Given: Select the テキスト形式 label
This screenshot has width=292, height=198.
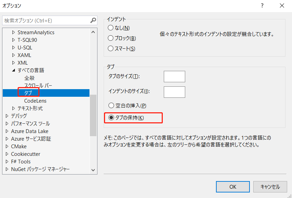Looking at the screenshot, I should (x=30, y=108).
